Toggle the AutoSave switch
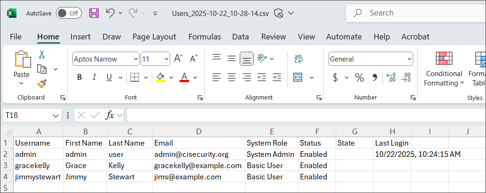The width and height of the screenshot is (486, 193). [x=68, y=13]
